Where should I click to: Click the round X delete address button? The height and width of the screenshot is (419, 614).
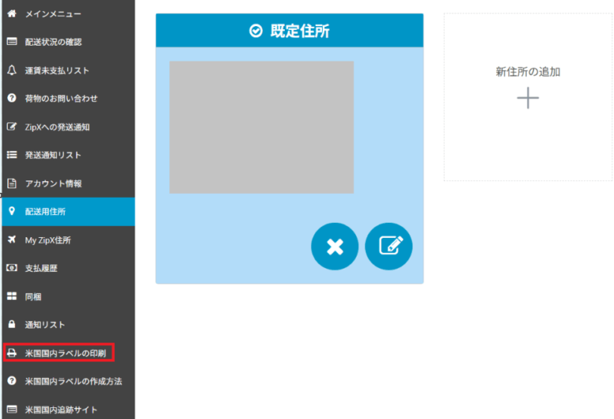[x=335, y=247]
